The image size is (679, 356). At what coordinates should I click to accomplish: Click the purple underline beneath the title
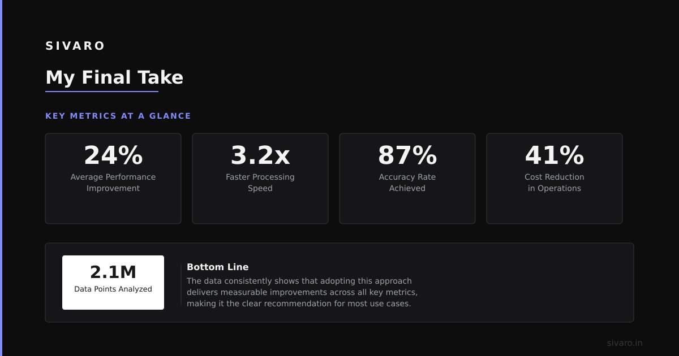[x=102, y=91]
